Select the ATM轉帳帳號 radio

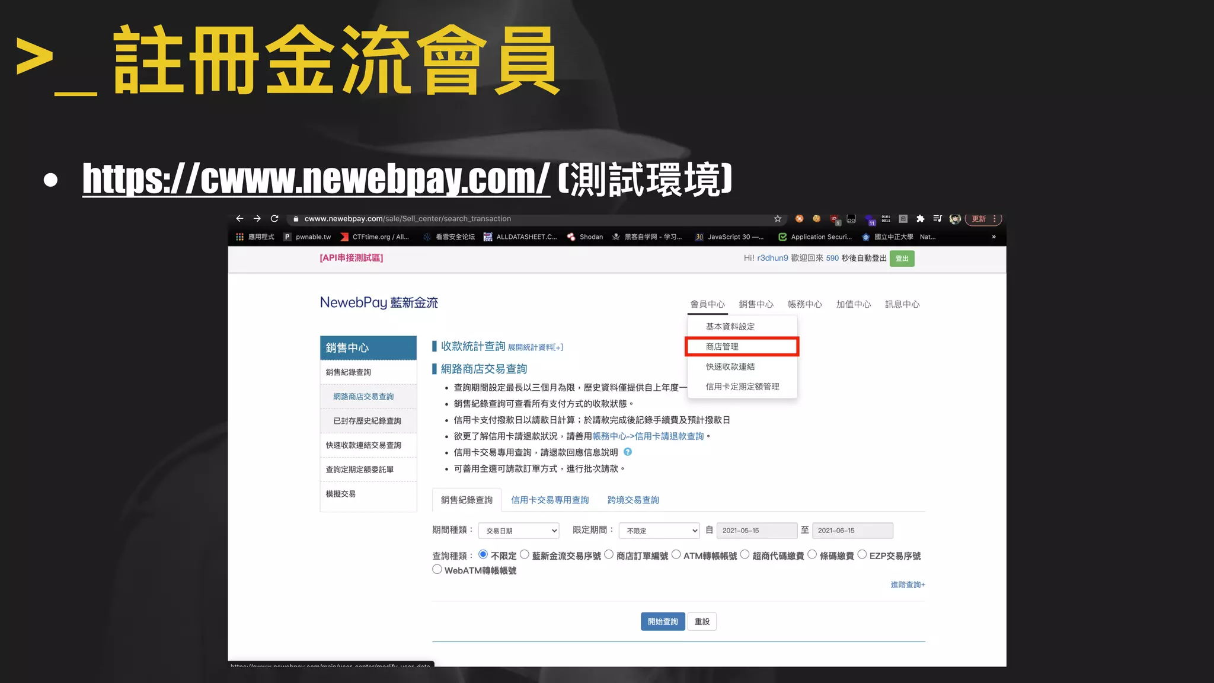click(676, 554)
